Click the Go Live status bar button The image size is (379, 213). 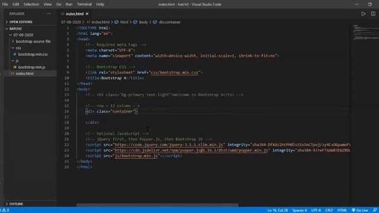click(x=360, y=210)
